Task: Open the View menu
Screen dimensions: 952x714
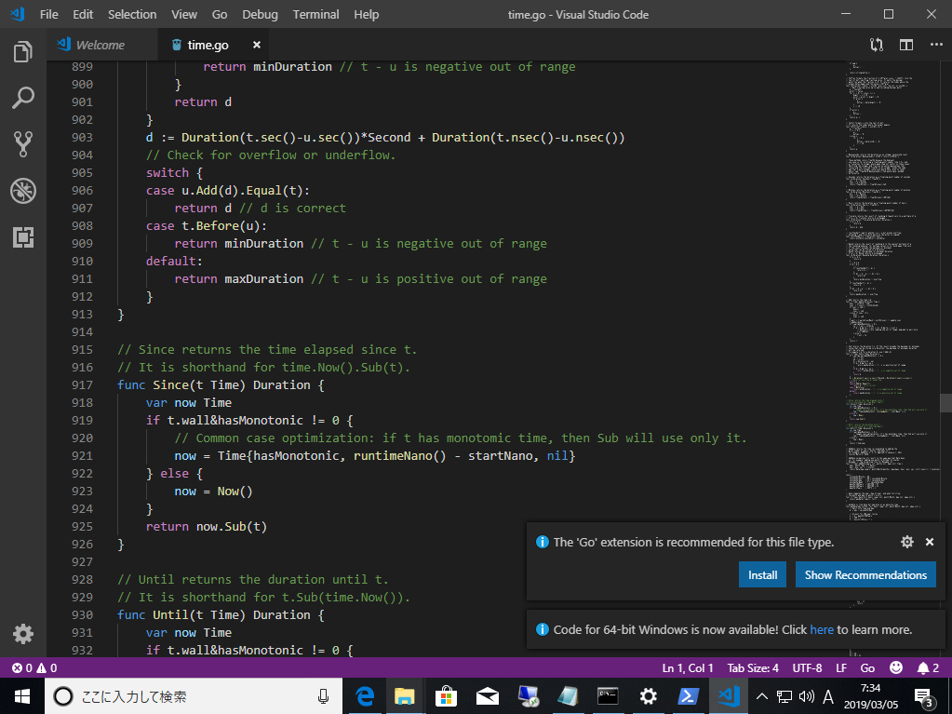Action: (184, 14)
